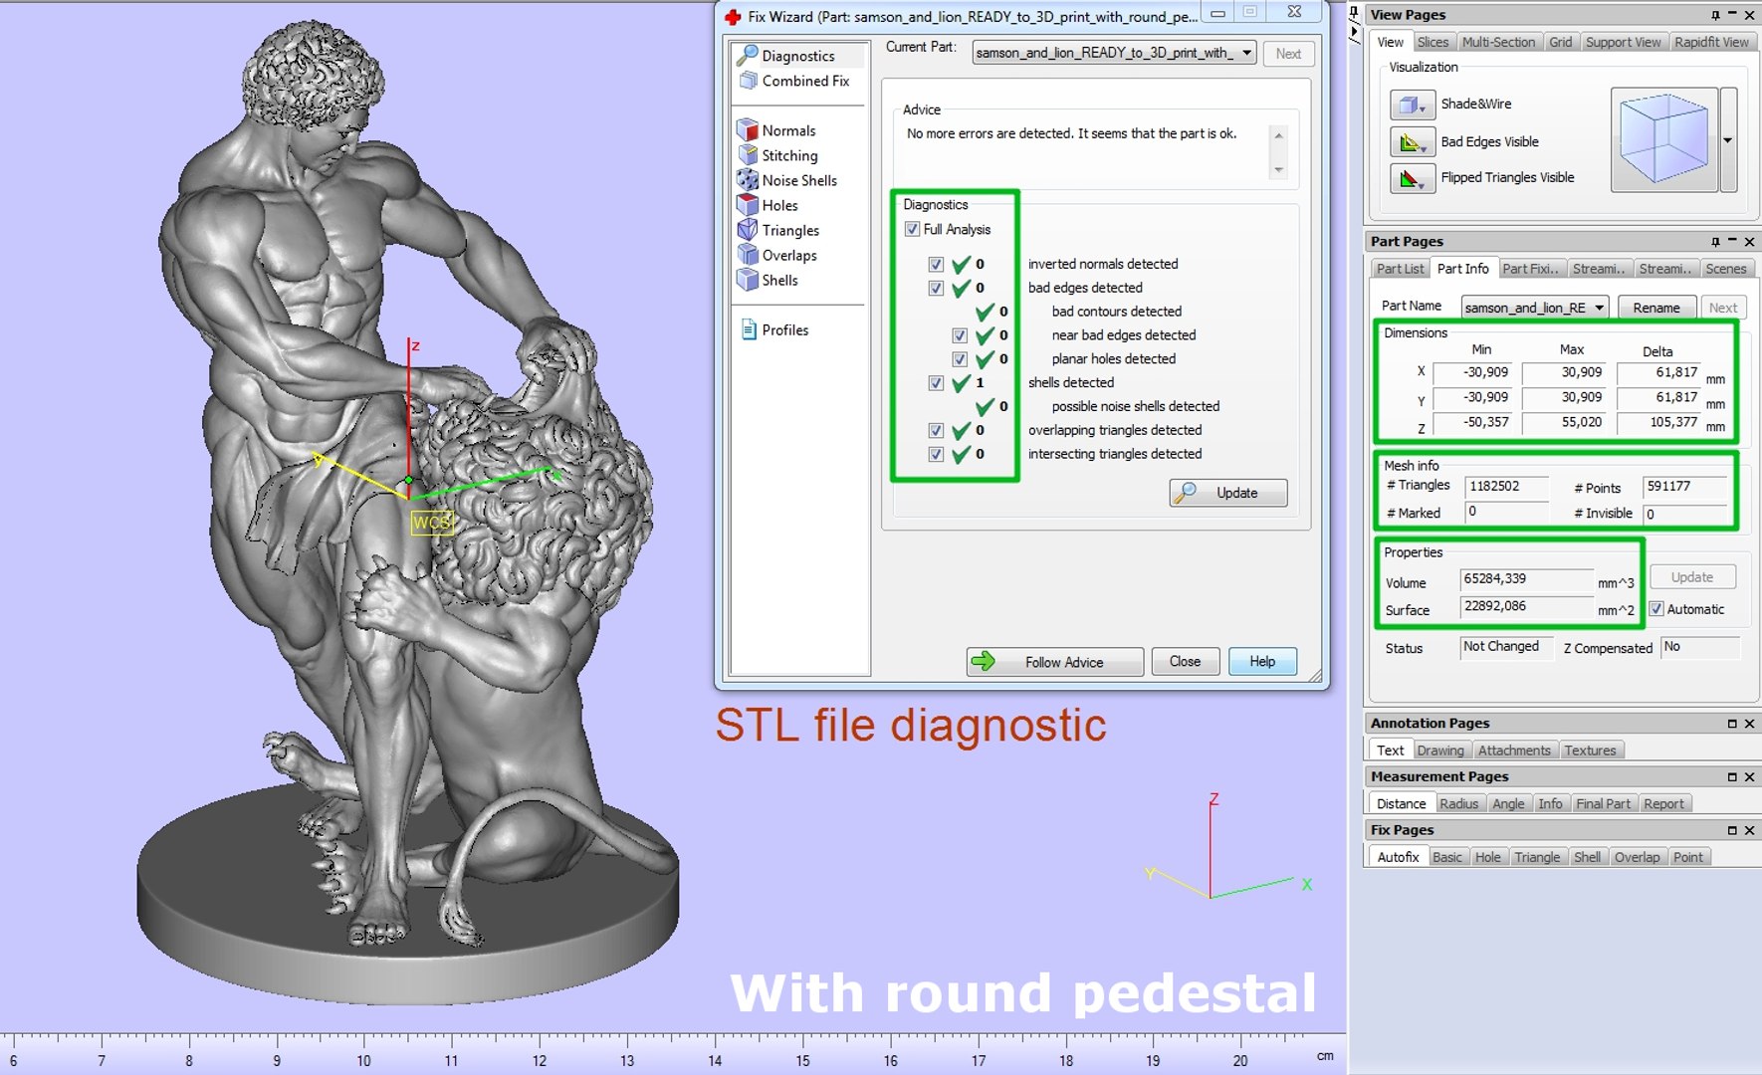Click the Fix Wizard red cross title icon
This screenshot has height=1075, width=1762.
(734, 16)
